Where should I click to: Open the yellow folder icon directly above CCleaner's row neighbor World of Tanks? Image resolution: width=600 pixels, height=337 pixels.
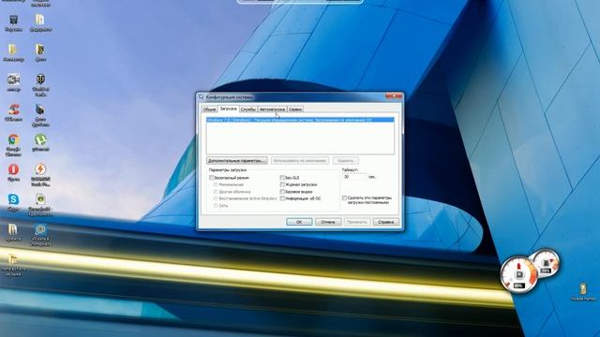[40, 50]
